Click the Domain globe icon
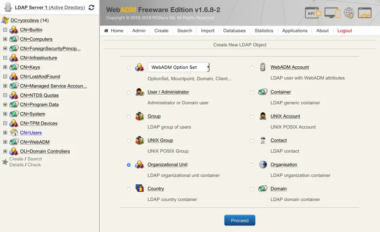 point(263,188)
